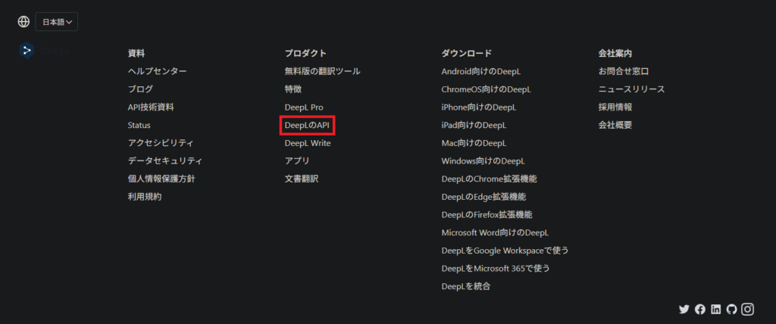Open iPhone向けのDeepL download link
Screen dimensions: 776x324
[x=479, y=107]
